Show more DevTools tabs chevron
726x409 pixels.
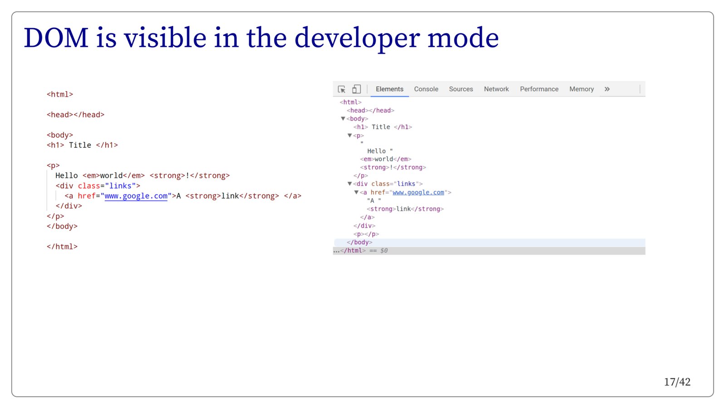coord(607,89)
